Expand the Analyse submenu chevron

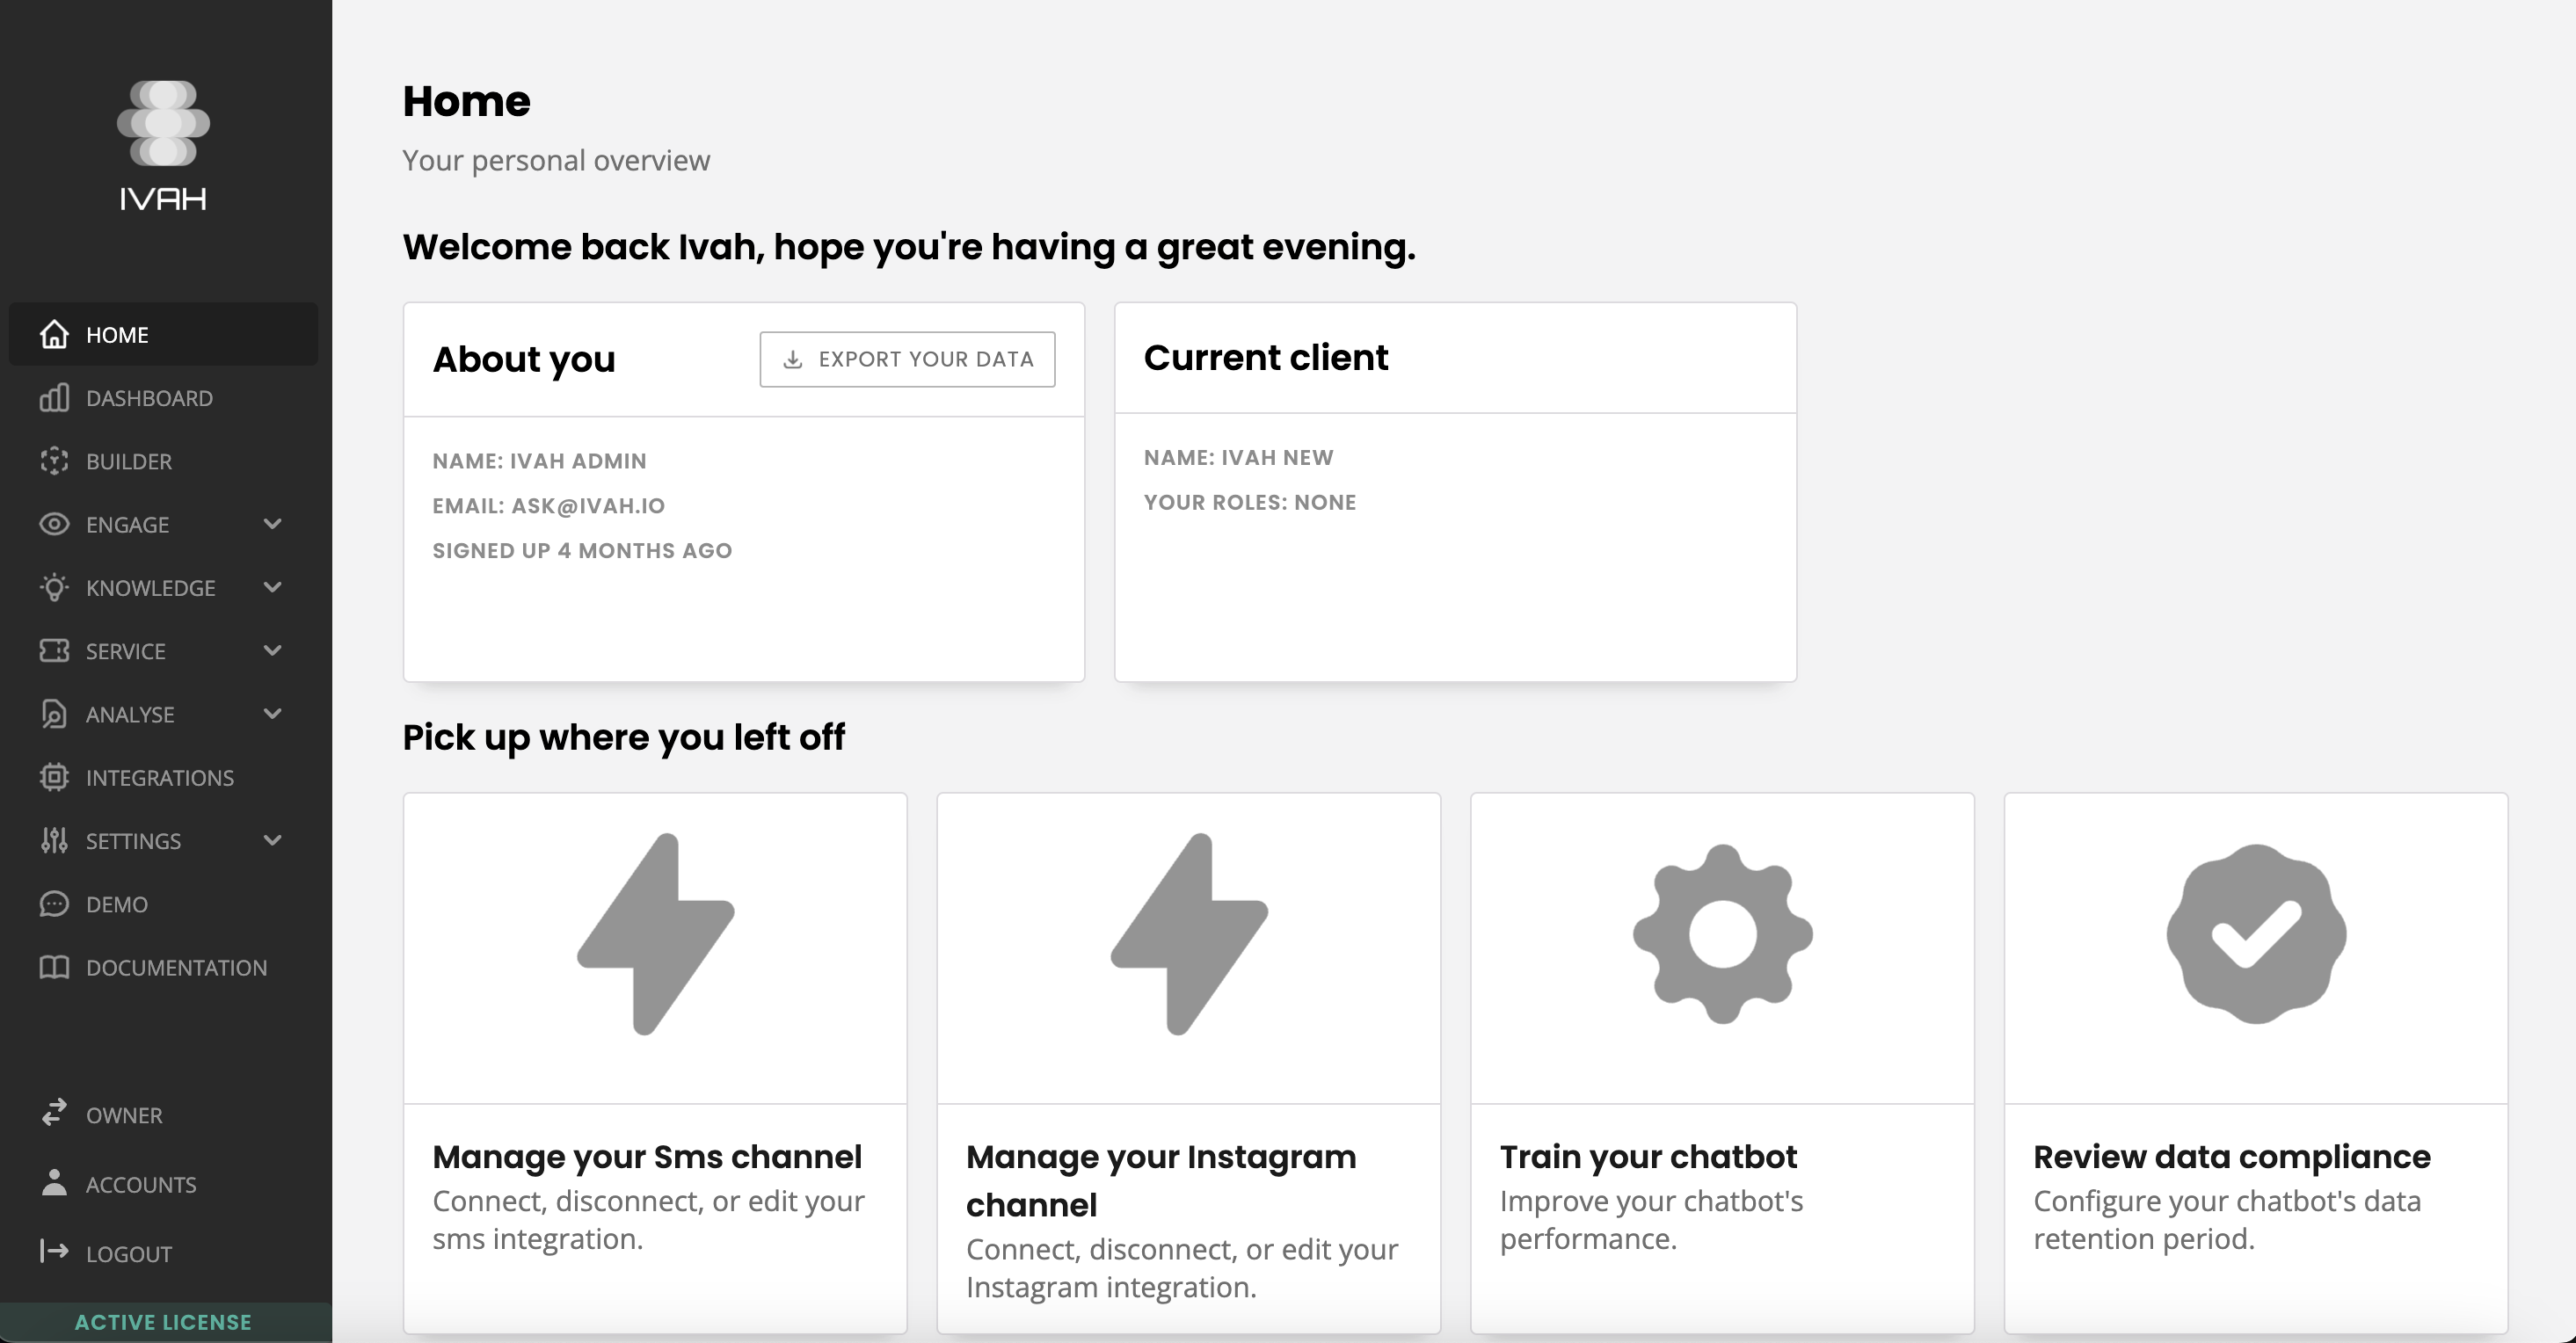[x=272, y=714]
